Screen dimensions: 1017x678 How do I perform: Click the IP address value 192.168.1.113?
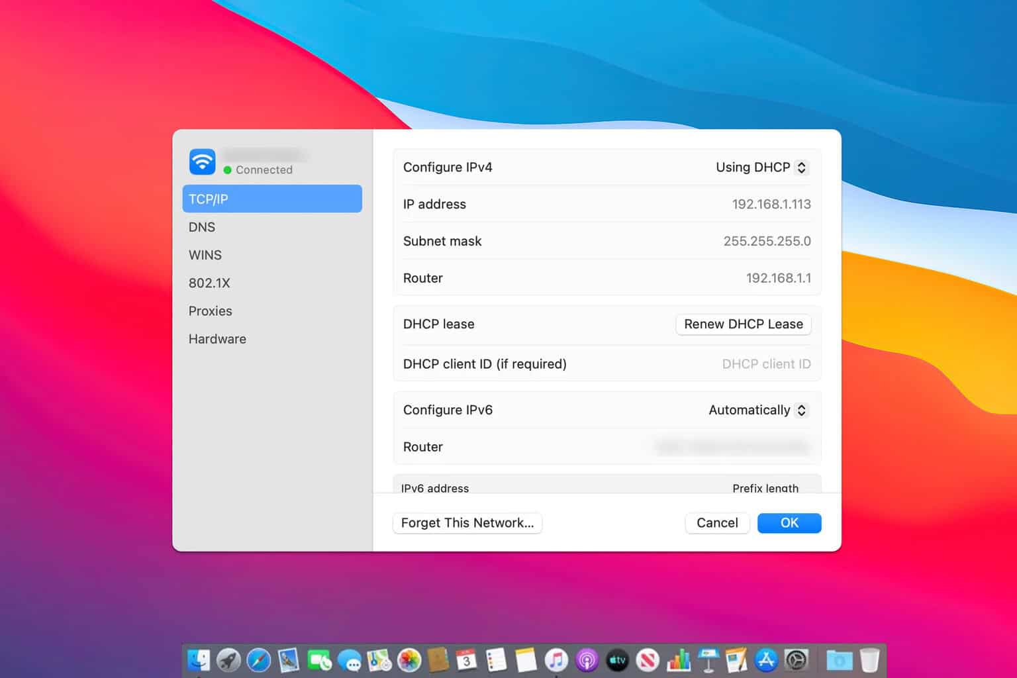coord(771,204)
